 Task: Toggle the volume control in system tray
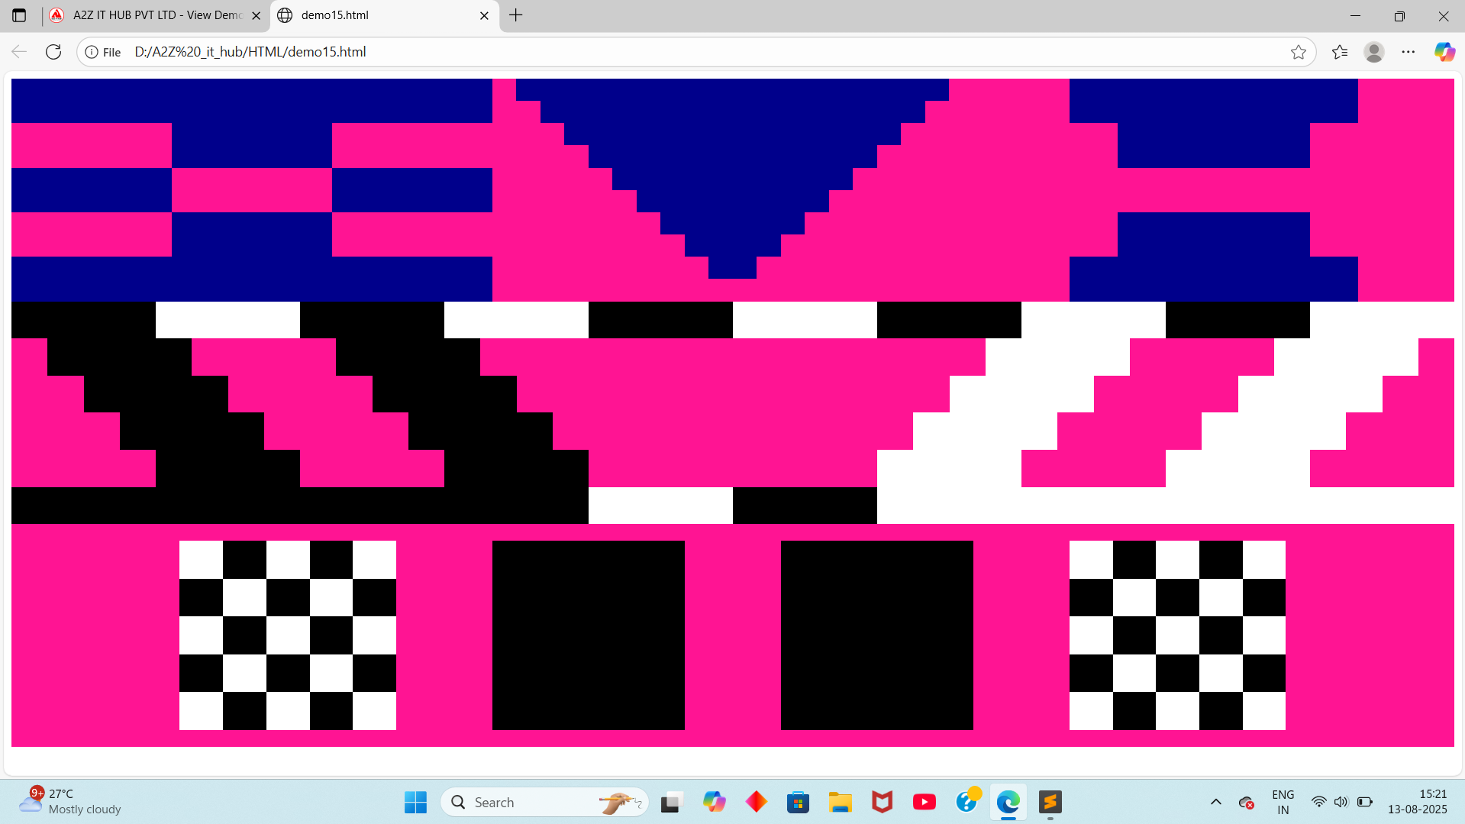(x=1341, y=802)
